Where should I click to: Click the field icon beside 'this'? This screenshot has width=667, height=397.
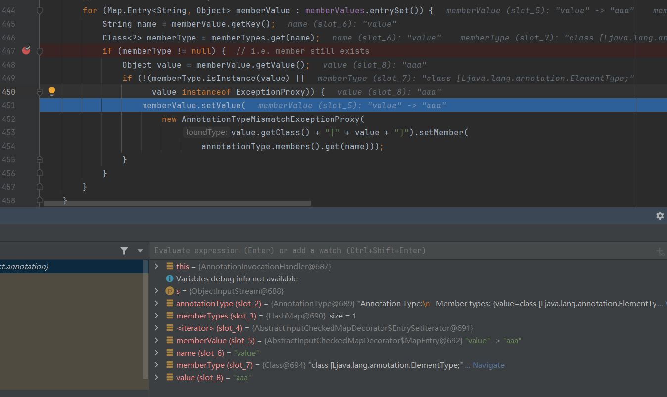coord(170,267)
